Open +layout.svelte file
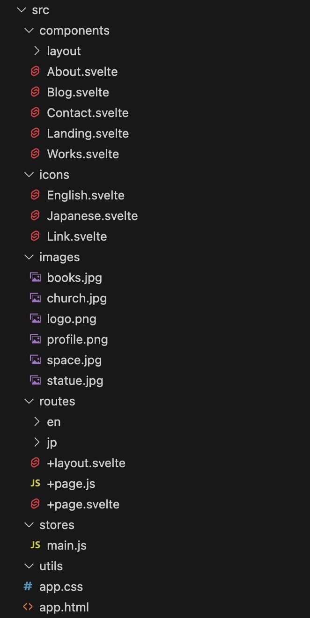Image resolution: width=310 pixels, height=618 pixels. pyautogui.click(x=86, y=463)
